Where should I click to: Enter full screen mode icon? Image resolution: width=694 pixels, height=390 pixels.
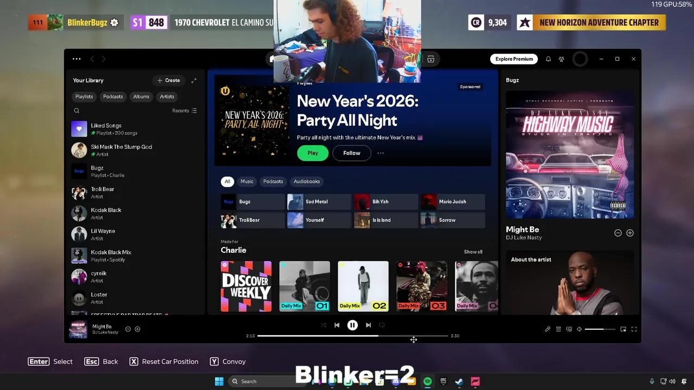634,329
